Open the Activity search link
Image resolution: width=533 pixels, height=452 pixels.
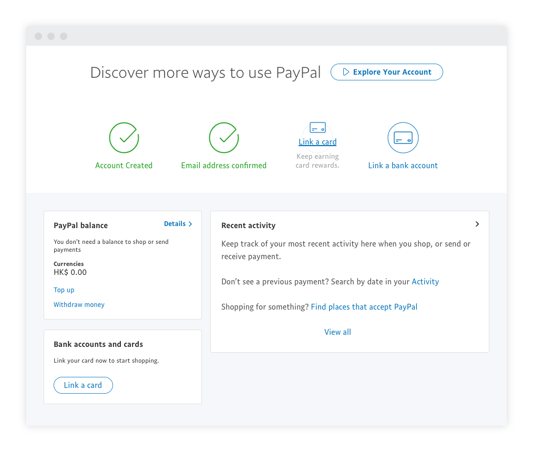tap(425, 282)
